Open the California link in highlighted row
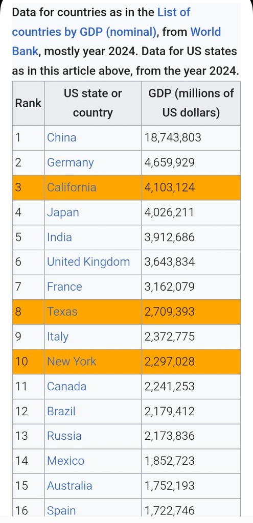253x523 pixels. [x=72, y=187]
